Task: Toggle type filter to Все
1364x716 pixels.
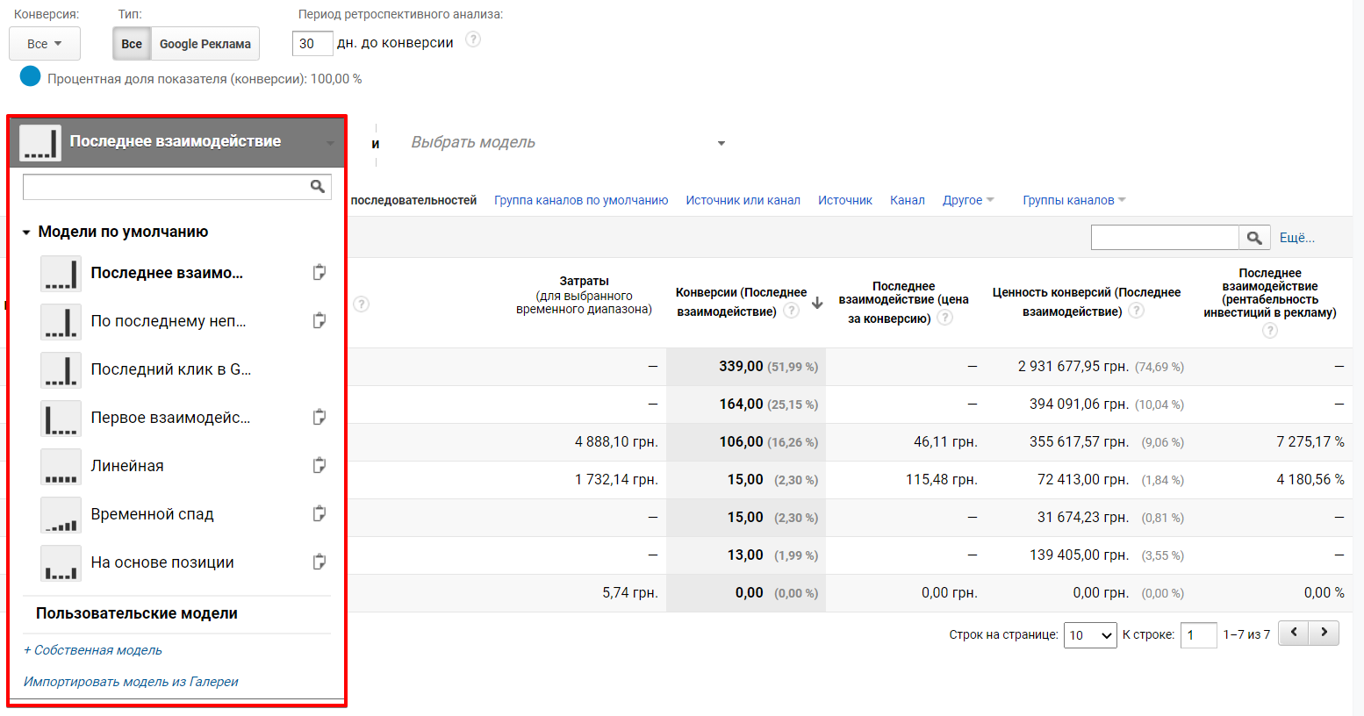Action: click(x=132, y=44)
